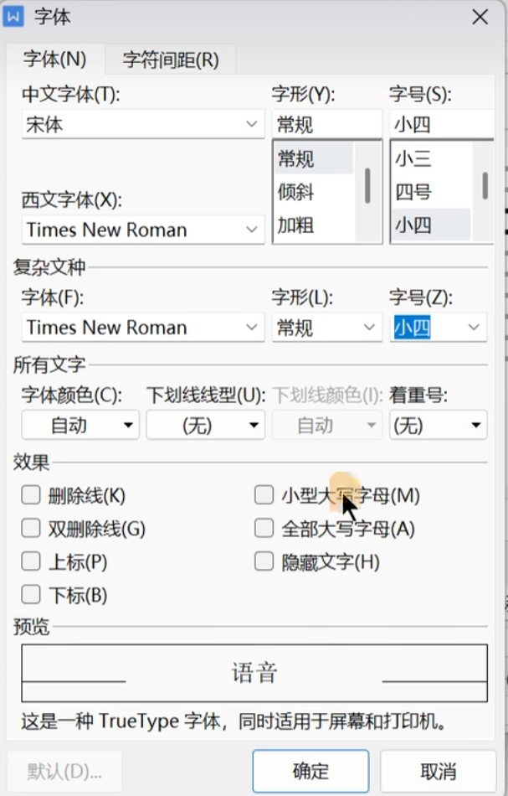
Task: Select 小三 in the 字号 list
Action: click(x=431, y=159)
